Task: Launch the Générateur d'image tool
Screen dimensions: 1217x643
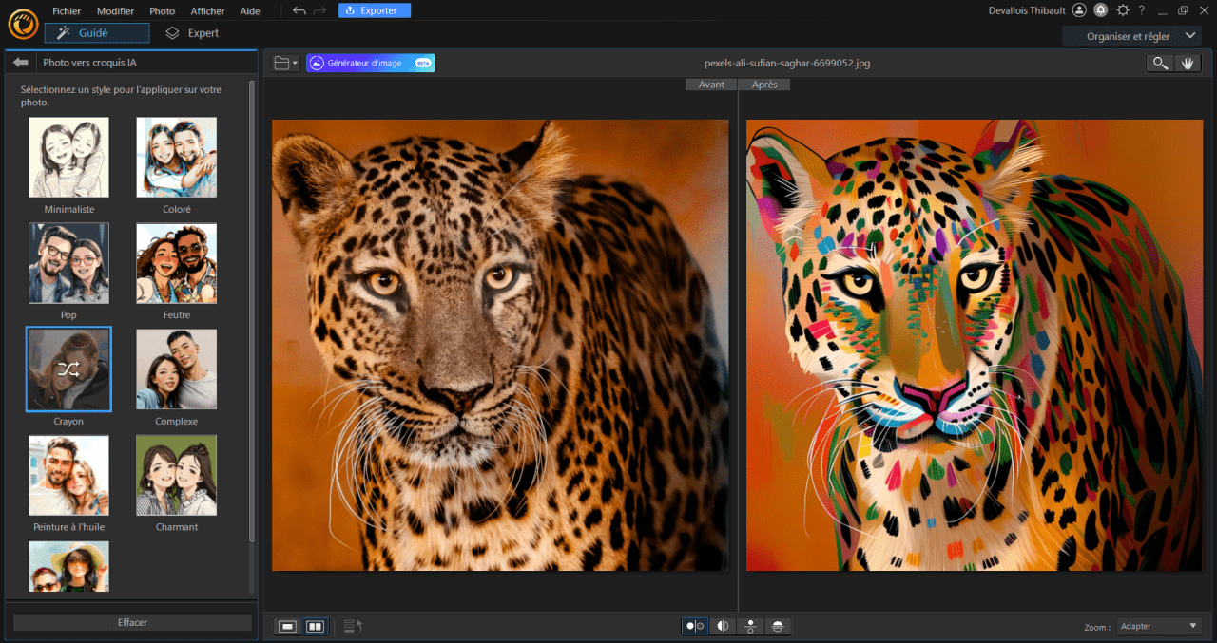Action: 371,63
